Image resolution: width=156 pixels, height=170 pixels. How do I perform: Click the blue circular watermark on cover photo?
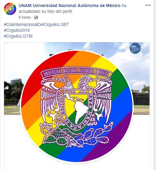tap(135, 48)
